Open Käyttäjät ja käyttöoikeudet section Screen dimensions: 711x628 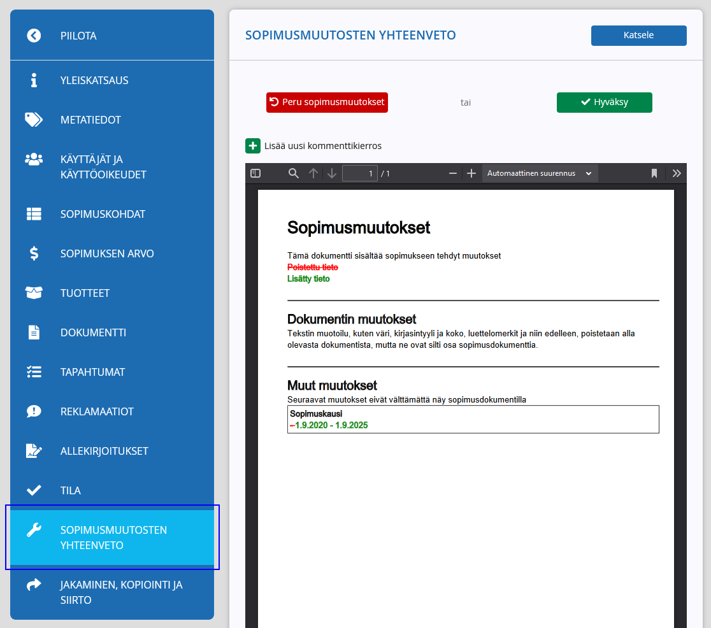point(112,167)
